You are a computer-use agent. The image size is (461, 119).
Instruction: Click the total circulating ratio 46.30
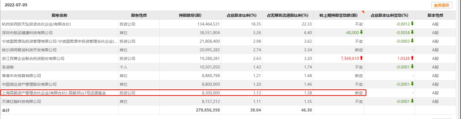[x=307, y=110]
